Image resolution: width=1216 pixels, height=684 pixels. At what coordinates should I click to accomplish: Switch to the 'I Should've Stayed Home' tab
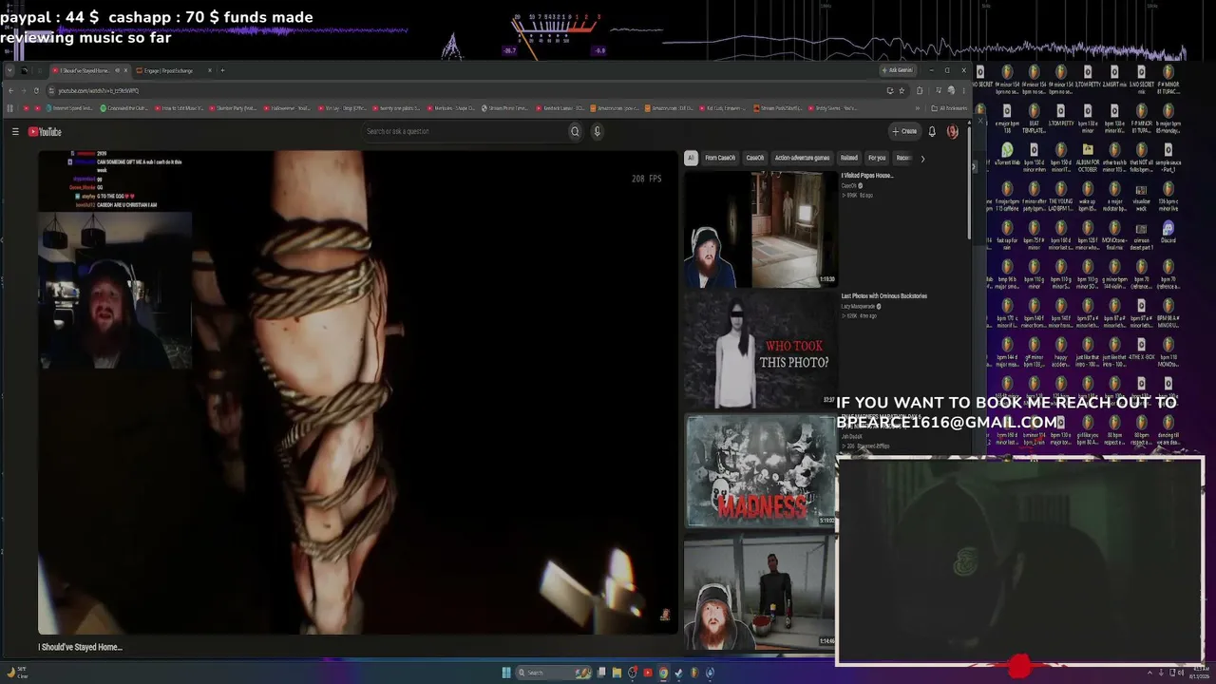coord(88,70)
